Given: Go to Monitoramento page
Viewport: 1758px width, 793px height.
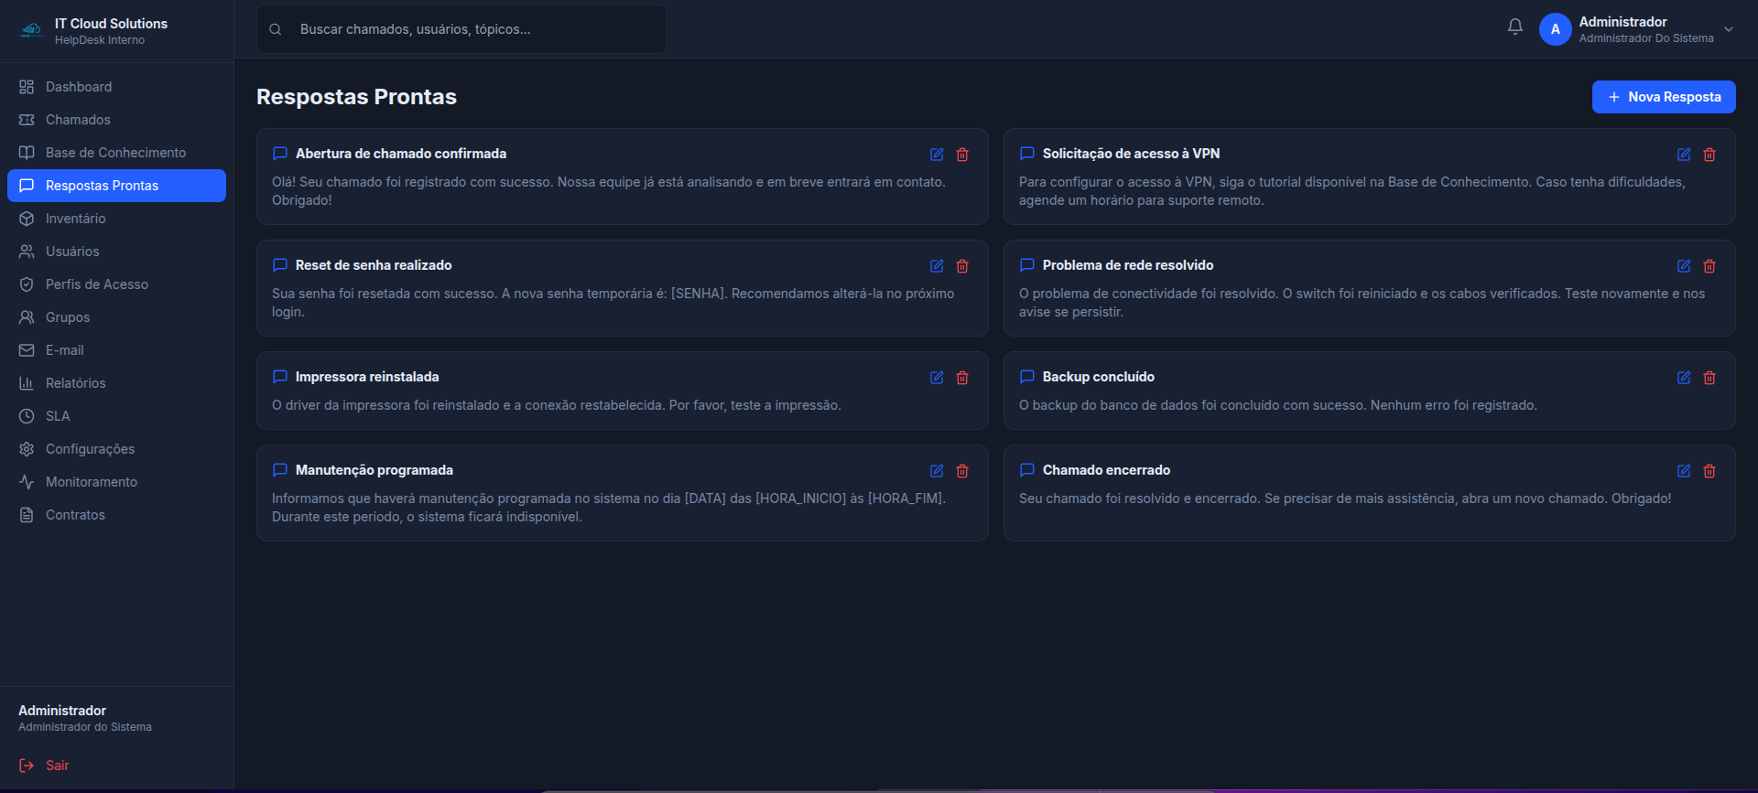Looking at the screenshot, I should pos(116,482).
